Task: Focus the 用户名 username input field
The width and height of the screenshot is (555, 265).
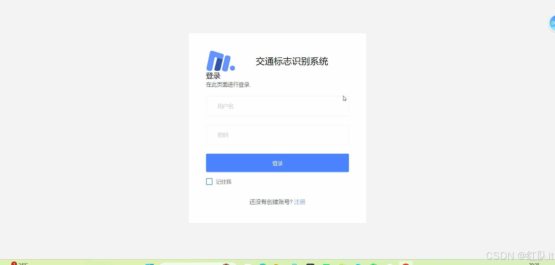Action: point(277,106)
